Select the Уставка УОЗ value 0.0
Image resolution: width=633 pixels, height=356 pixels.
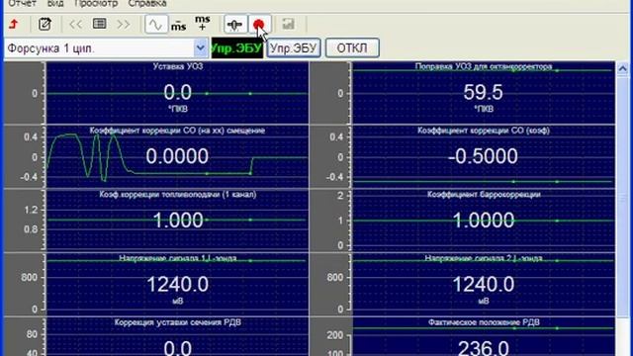178,92
